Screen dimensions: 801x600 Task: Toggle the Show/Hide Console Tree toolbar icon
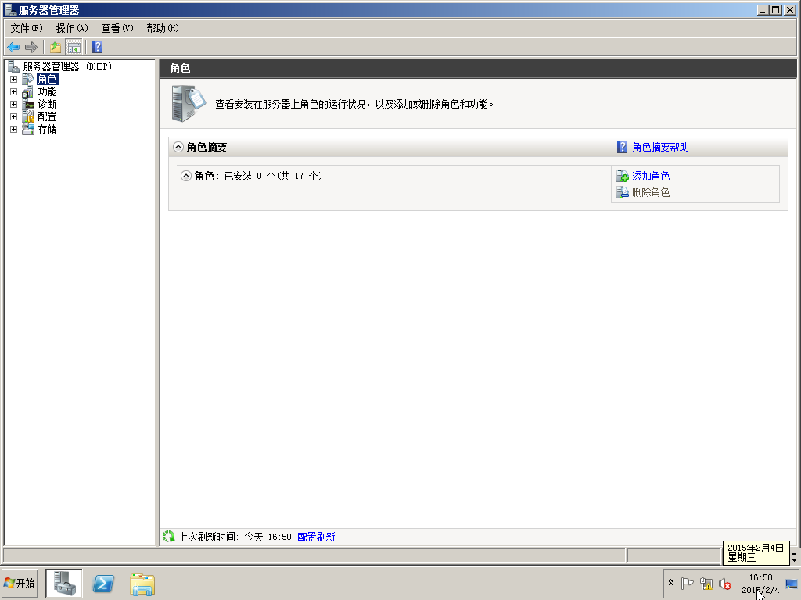point(74,48)
